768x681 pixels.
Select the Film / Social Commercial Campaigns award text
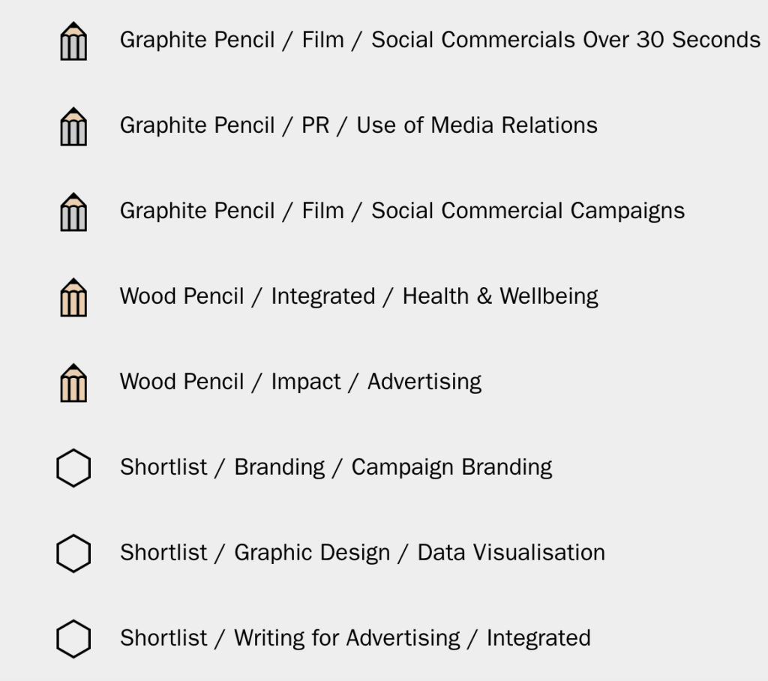pos(402,211)
